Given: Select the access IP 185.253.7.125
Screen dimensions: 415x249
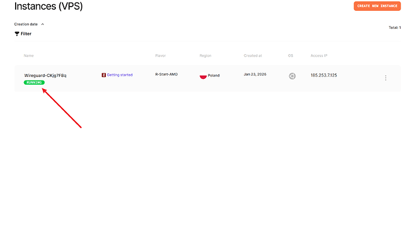Looking at the screenshot, I should 324,75.
